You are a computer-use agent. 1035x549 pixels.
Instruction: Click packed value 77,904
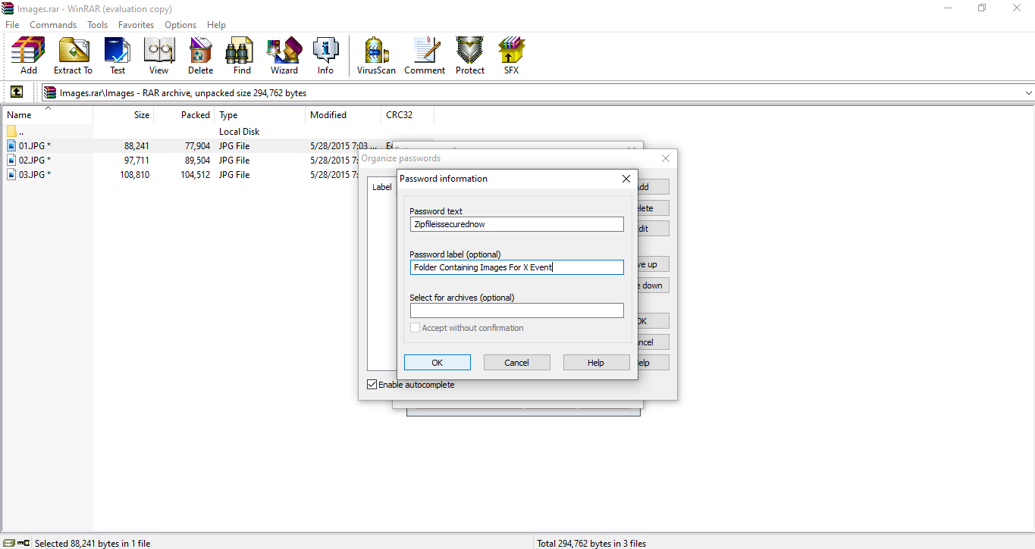point(197,145)
